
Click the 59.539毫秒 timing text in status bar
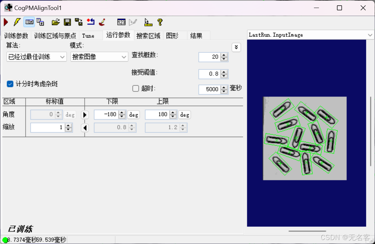click(51, 240)
